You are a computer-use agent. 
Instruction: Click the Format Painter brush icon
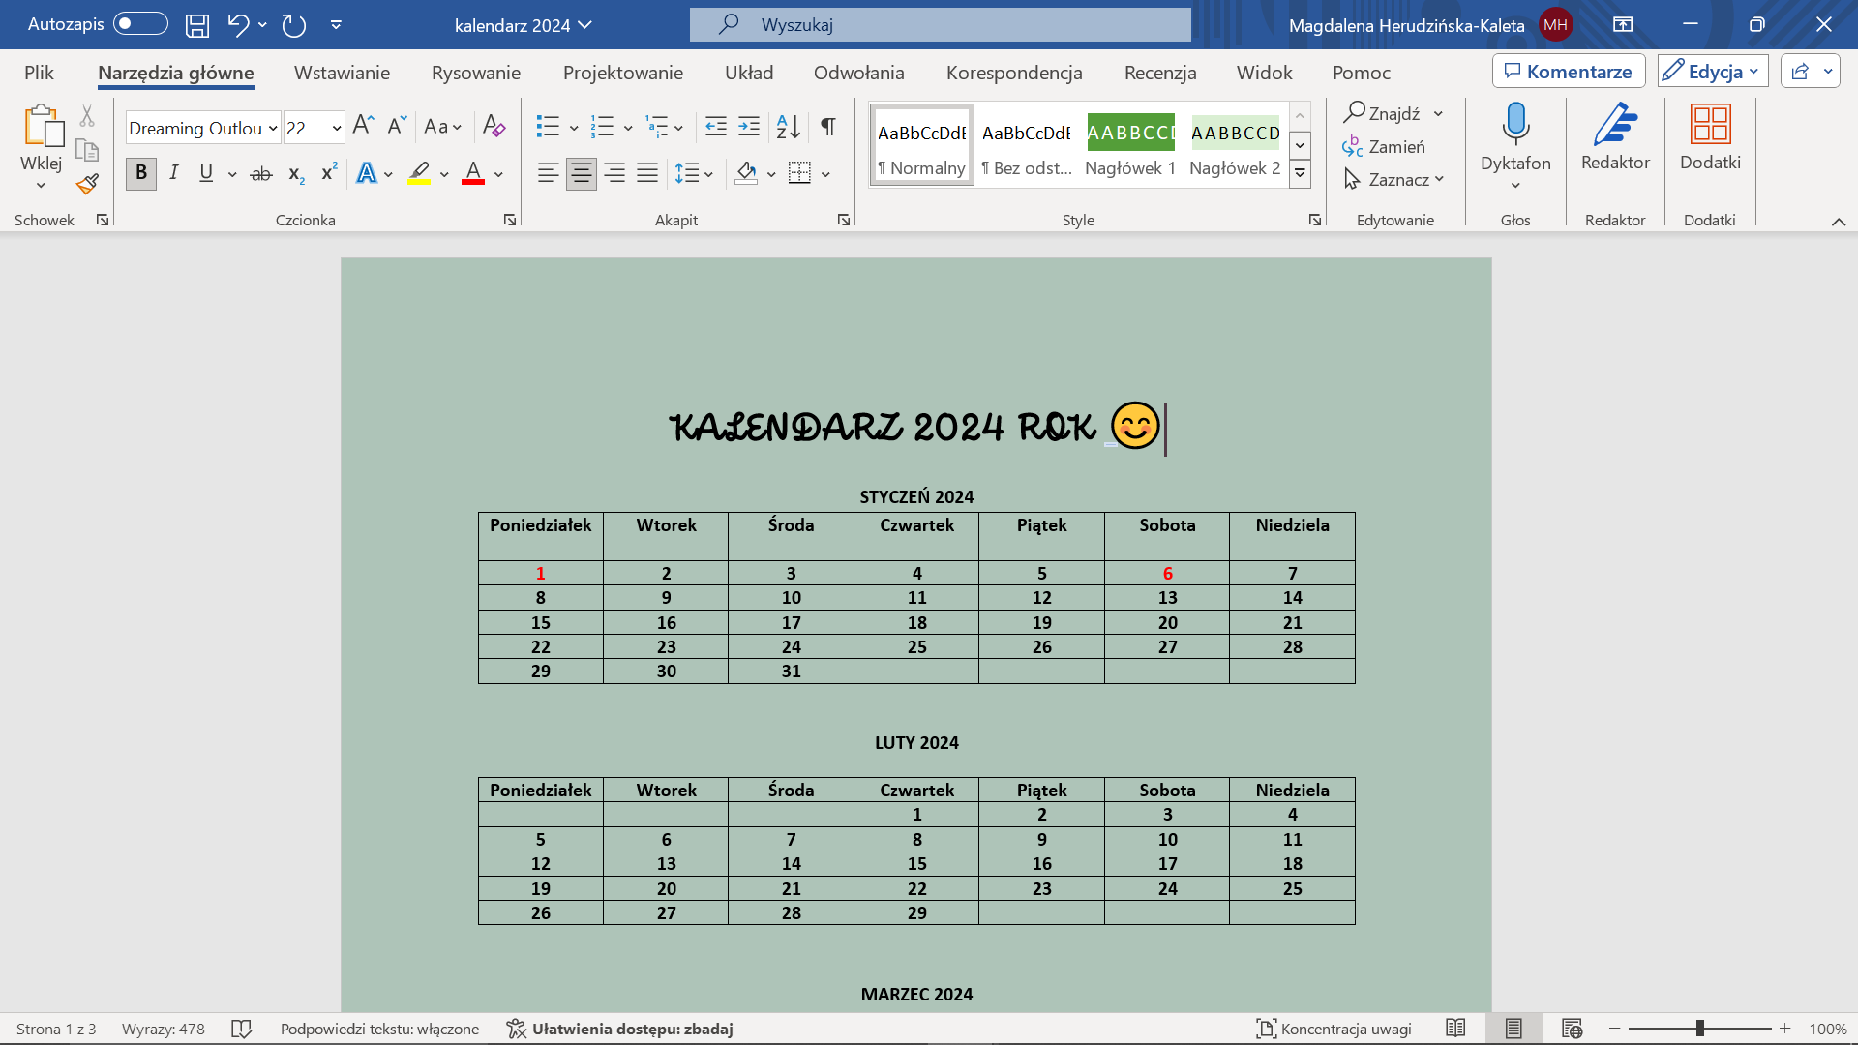click(88, 183)
